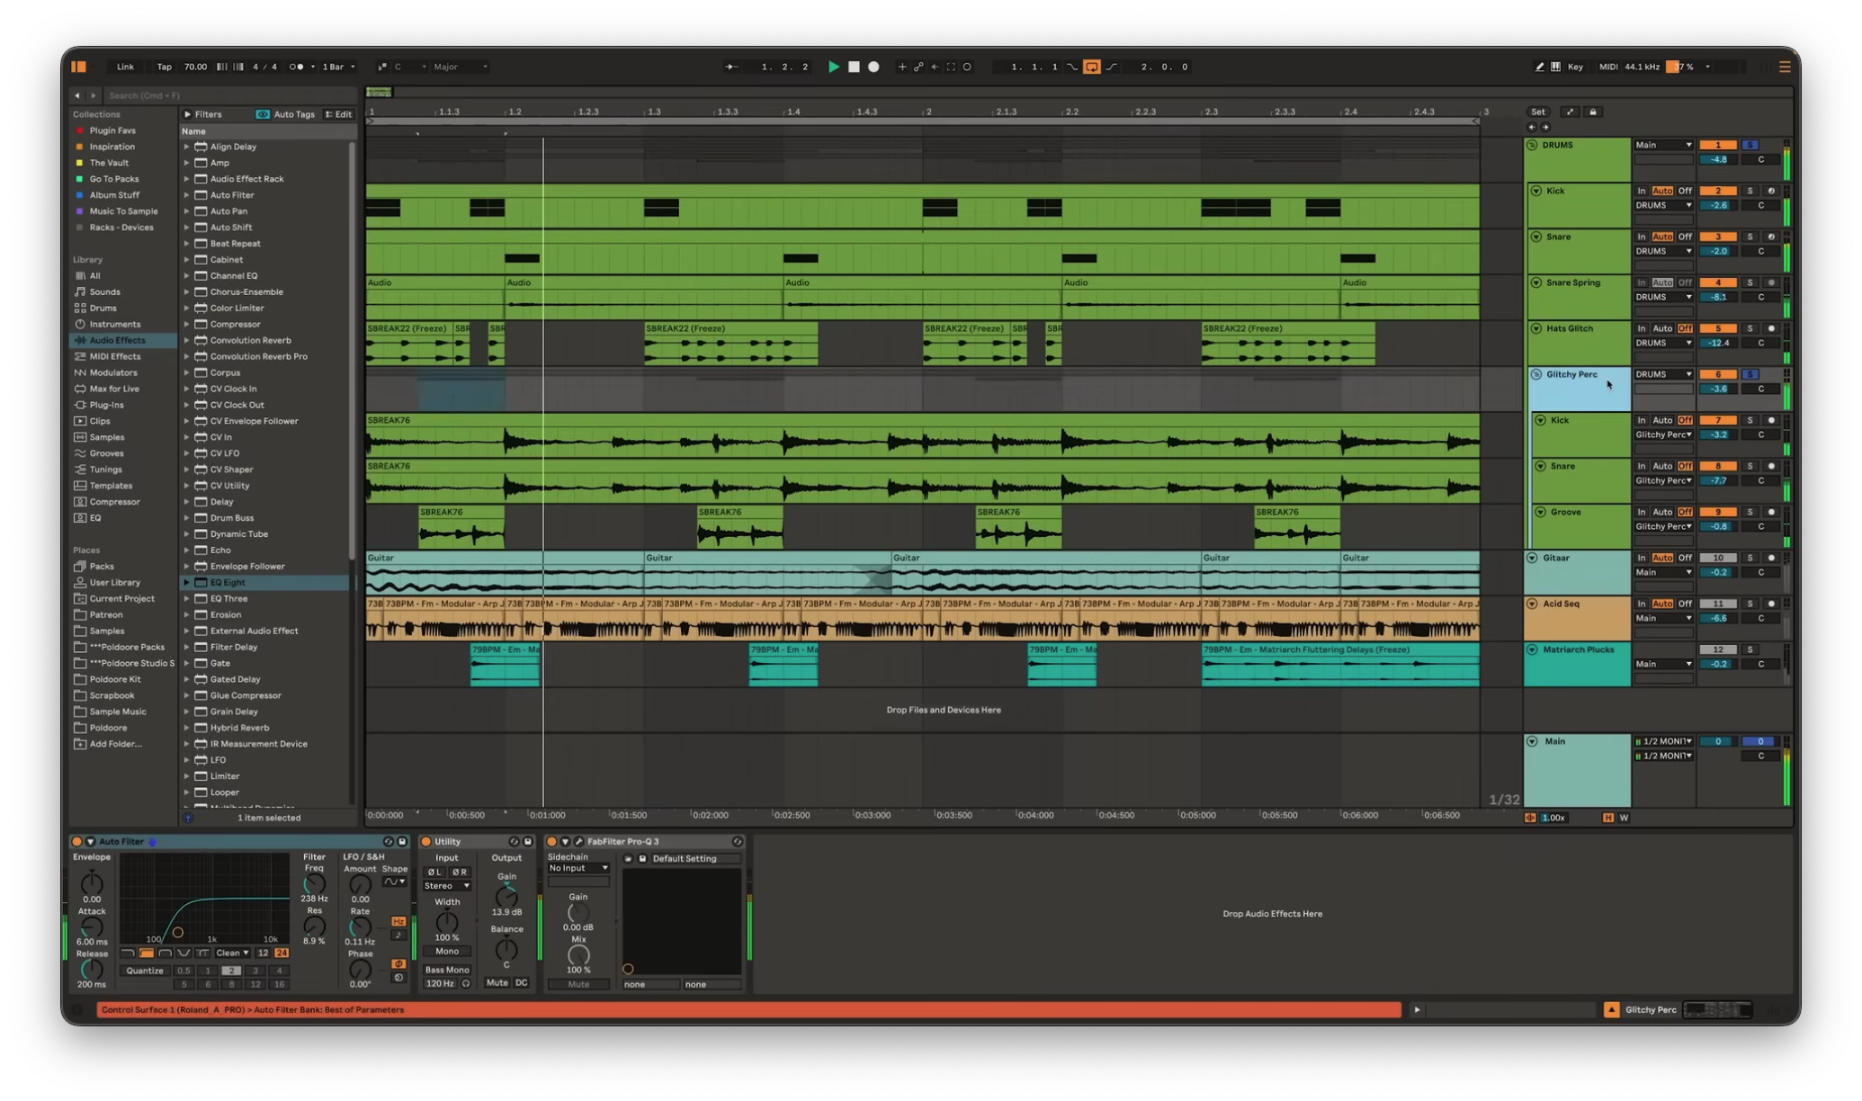Toggle the Auto Filter device activator
This screenshot has height=1101, width=1862.
(x=76, y=841)
